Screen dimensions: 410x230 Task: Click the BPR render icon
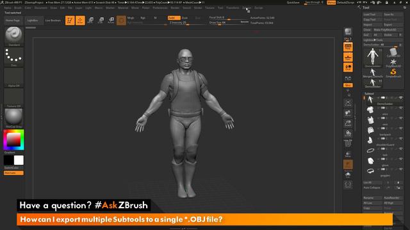tap(348, 32)
